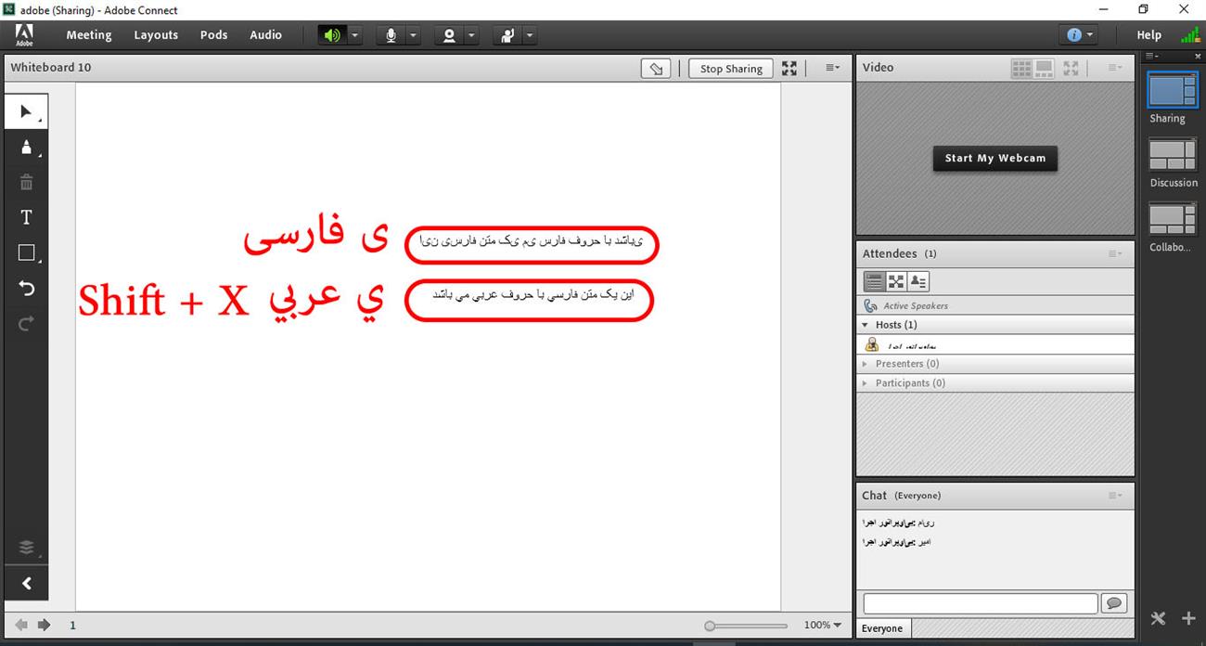Select the arrow Selection tool
Image resolution: width=1206 pixels, height=646 pixels.
26,112
